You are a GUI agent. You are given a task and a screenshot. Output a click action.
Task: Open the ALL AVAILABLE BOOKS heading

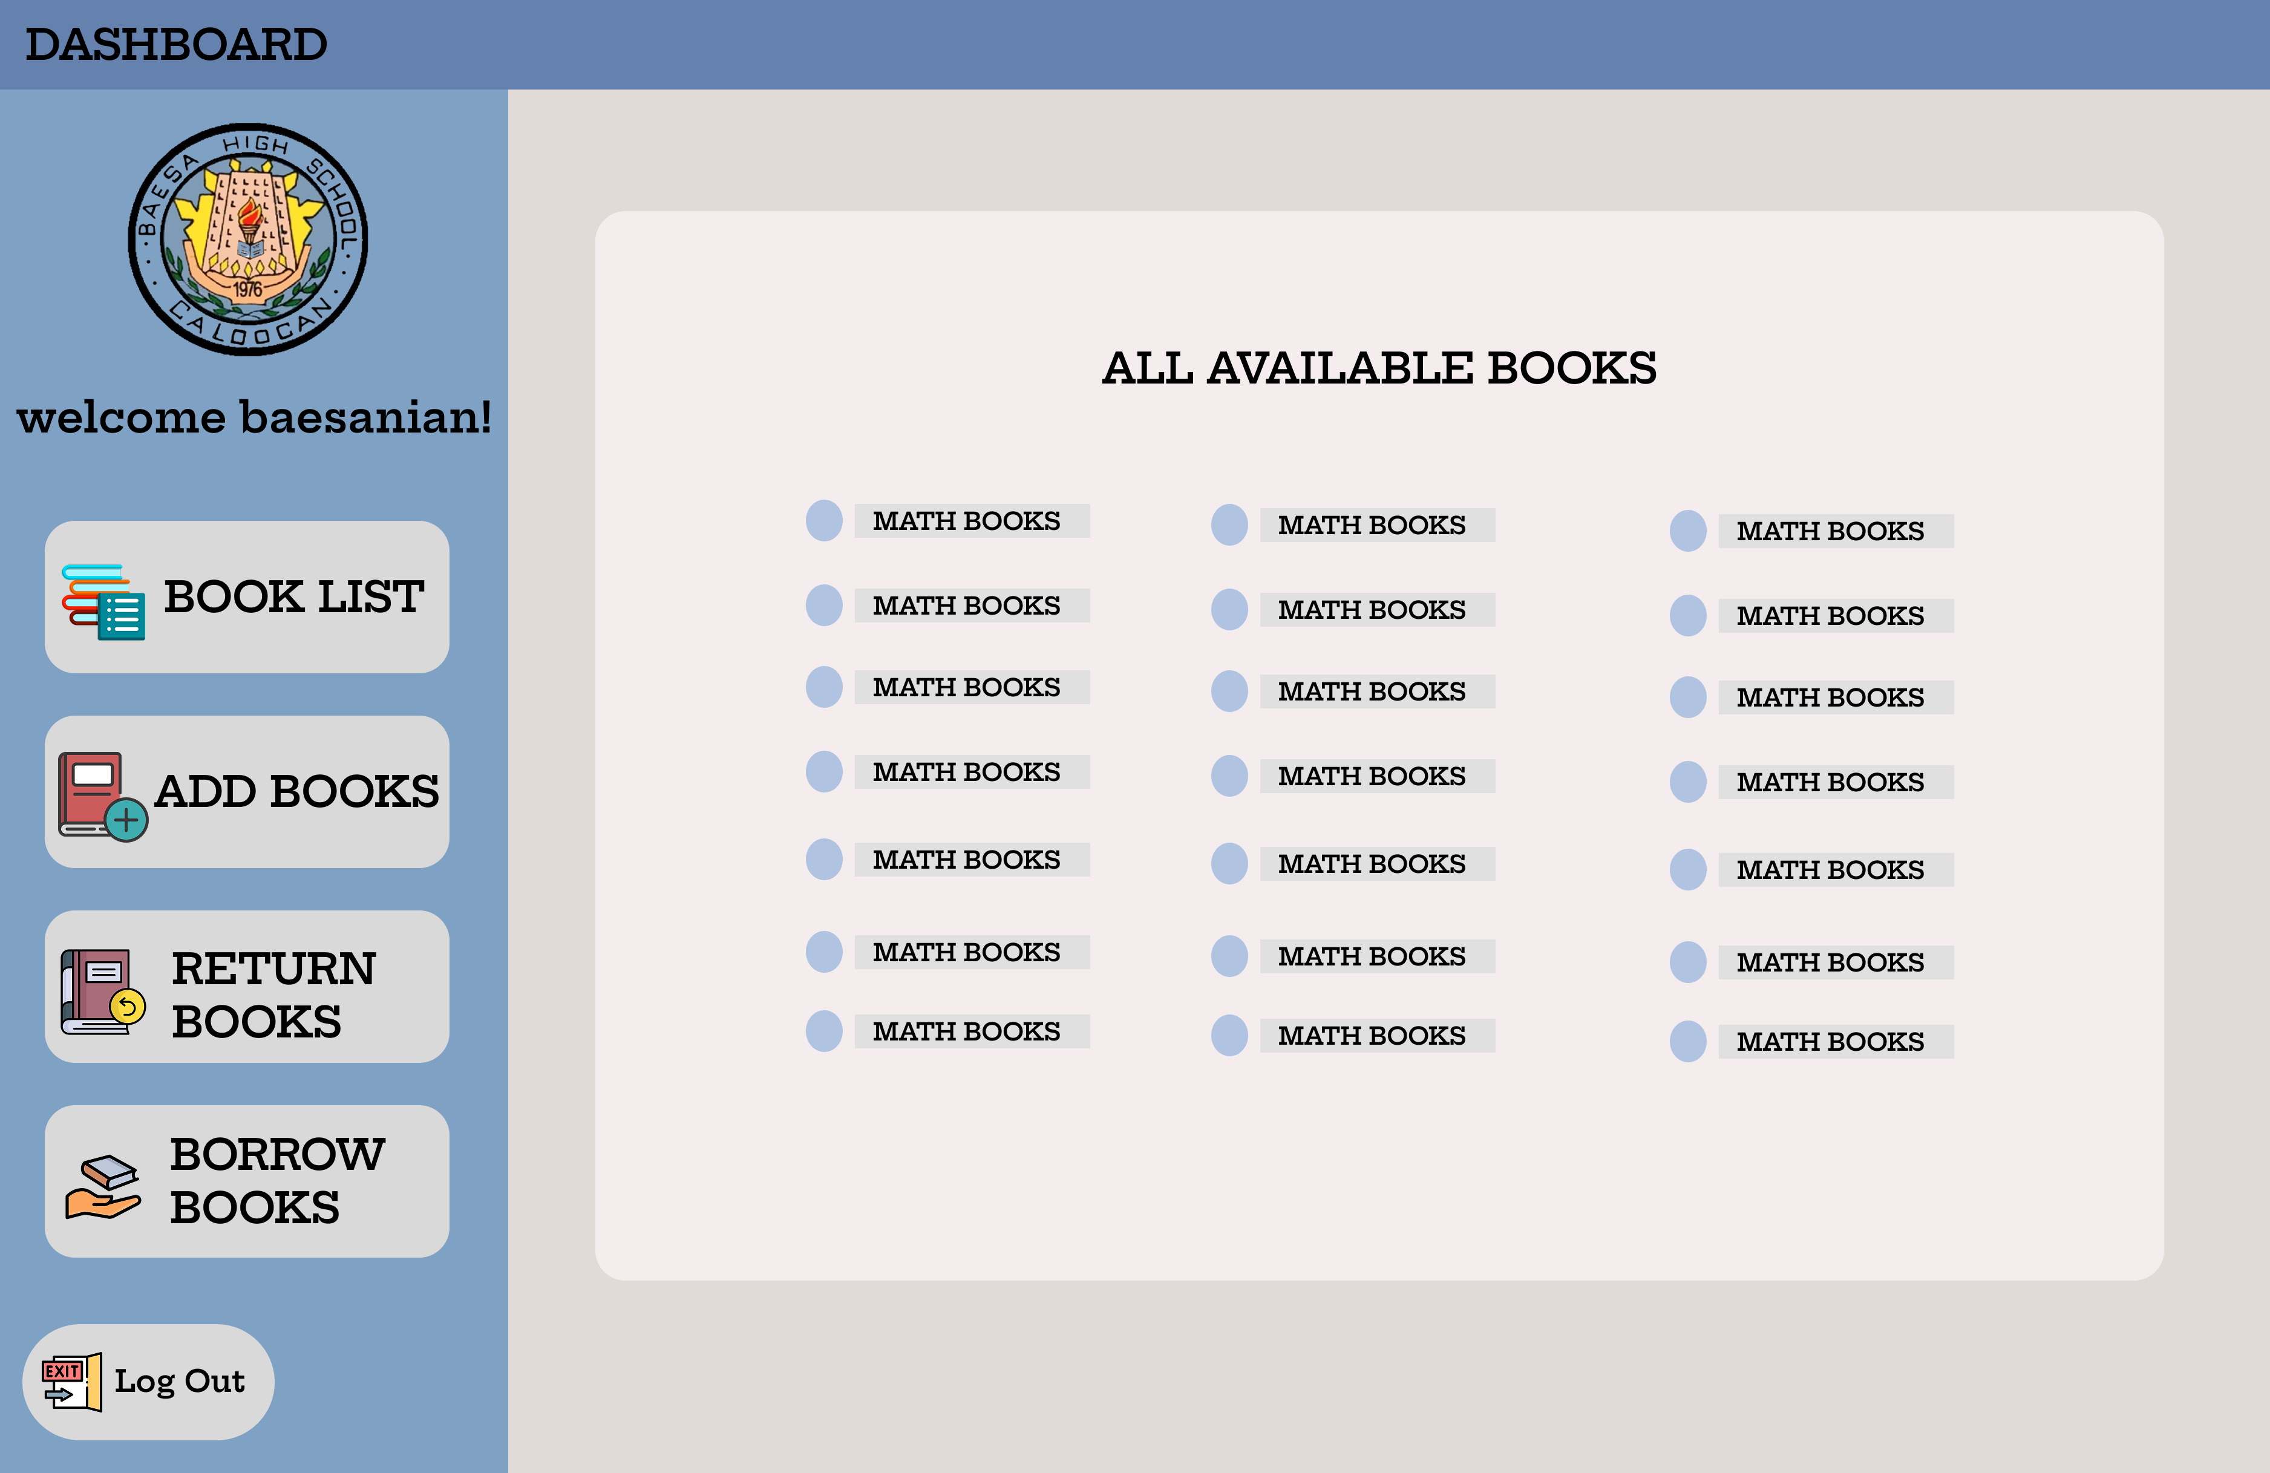pyautogui.click(x=1380, y=367)
